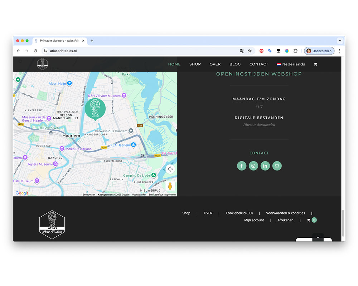Click the email envelope contact icon
Image resolution: width=358 pixels, height=286 pixels.
[x=277, y=166]
